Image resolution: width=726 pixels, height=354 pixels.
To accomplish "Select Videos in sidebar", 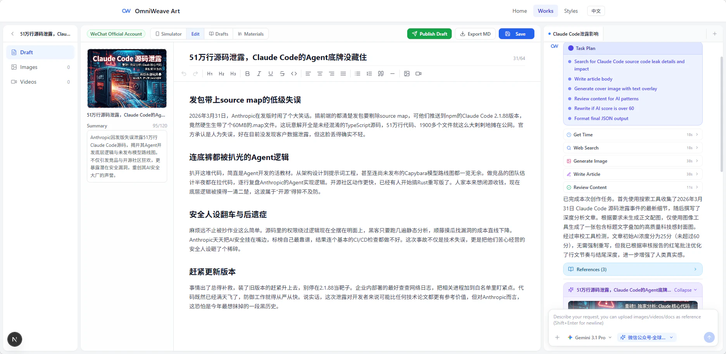I will point(40,82).
